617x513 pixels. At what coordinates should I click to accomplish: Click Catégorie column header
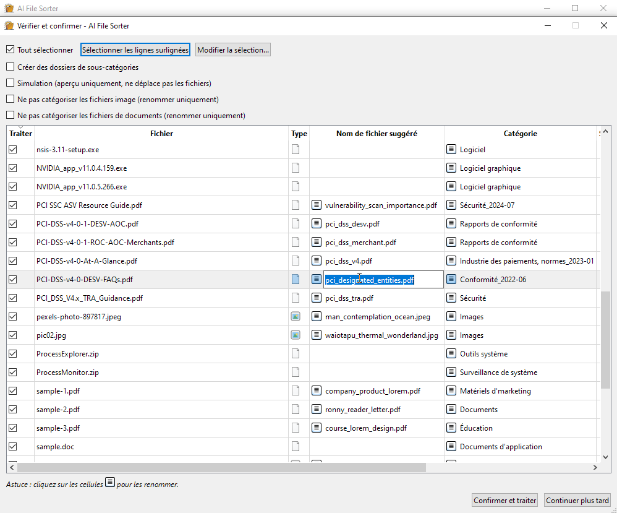point(520,134)
